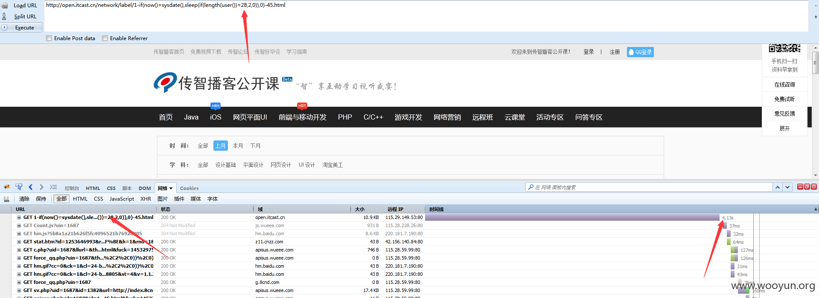The image size is (819, 298).
Task: Expand the GET Count.js?uin=1687 row
Action: (x=19, y=225)
